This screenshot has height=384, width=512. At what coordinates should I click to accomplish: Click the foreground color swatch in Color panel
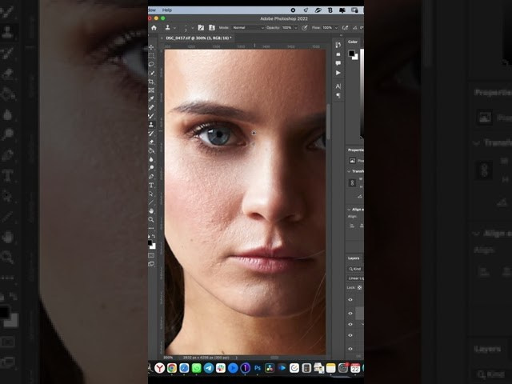(351, 53)
